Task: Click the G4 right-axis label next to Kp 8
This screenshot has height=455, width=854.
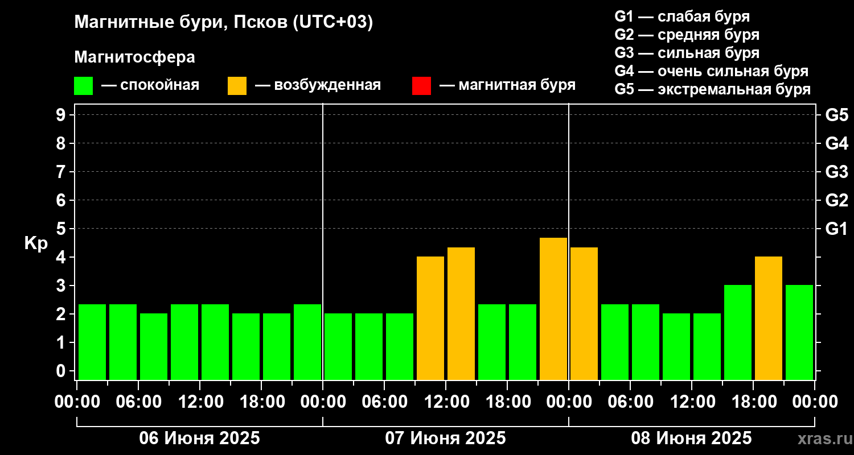Action: point(836,143)
